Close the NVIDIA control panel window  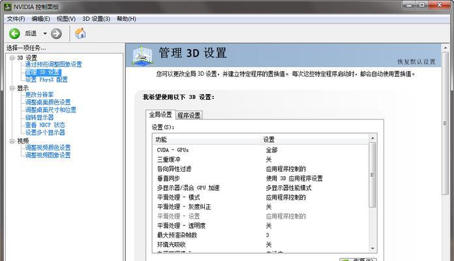(x=440, y=5)
